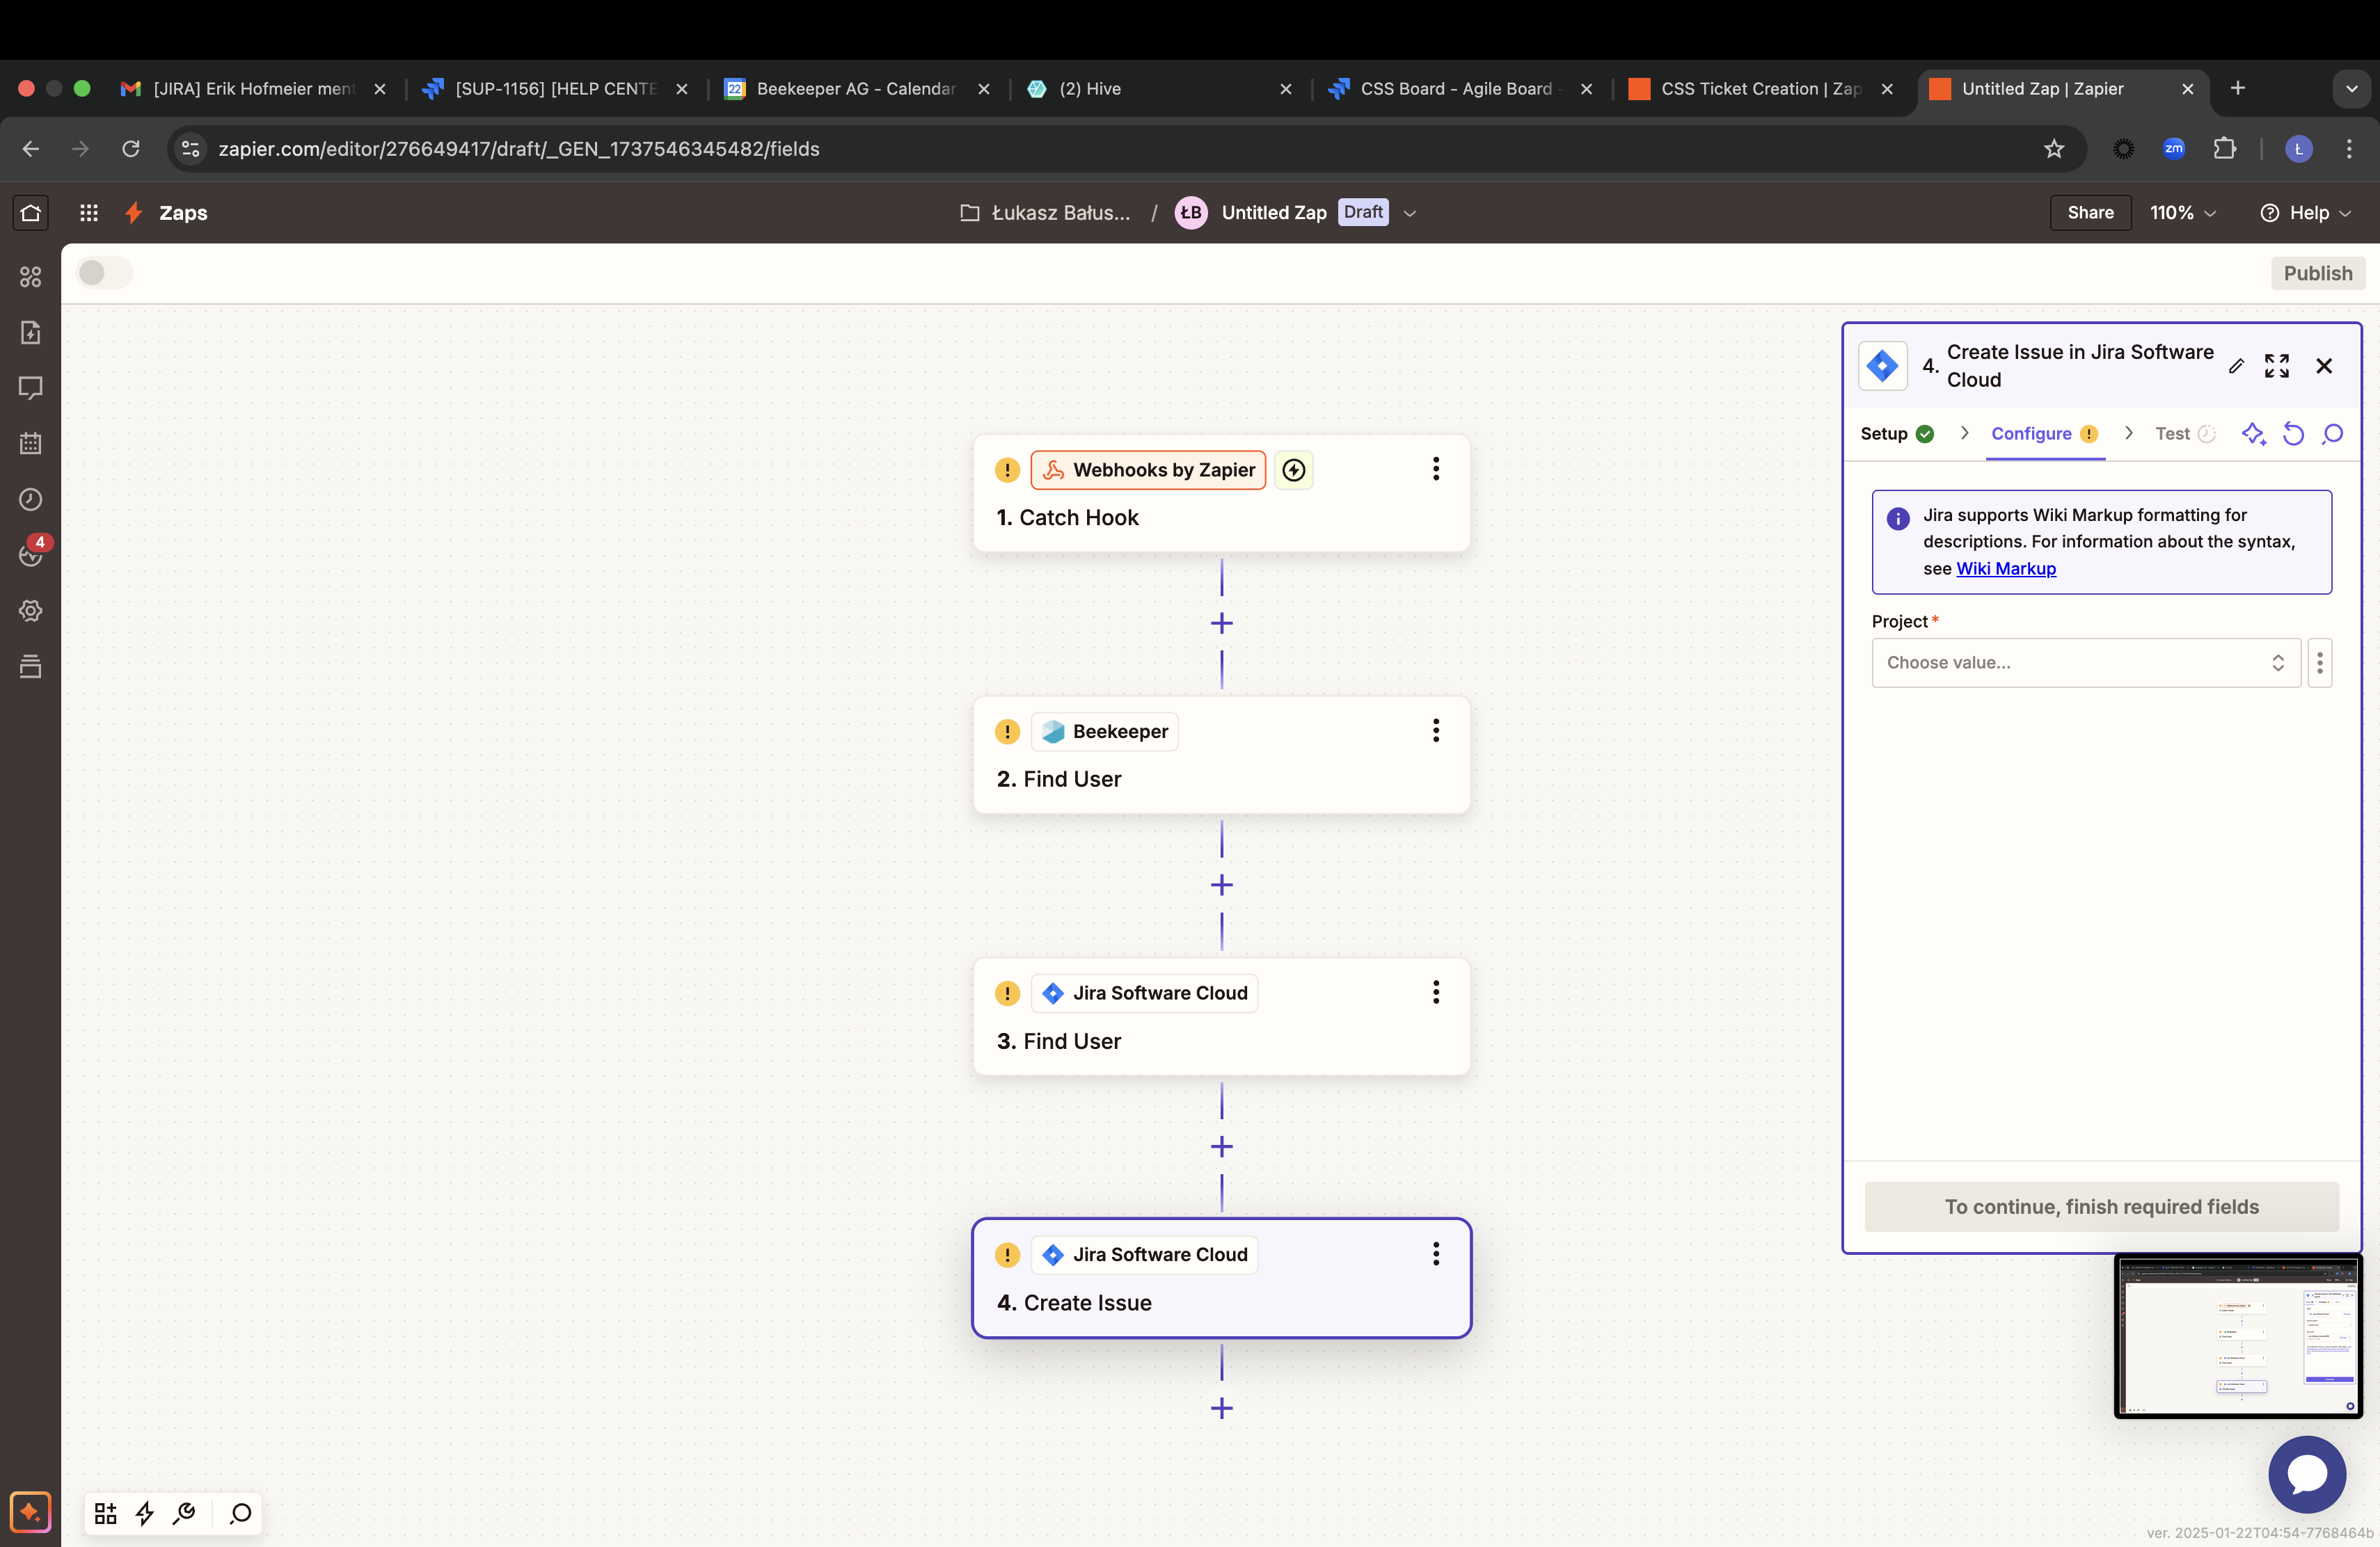Click the Share button
The height and width of the screenshot is (1547, 2380).
tap(2090, 213)
